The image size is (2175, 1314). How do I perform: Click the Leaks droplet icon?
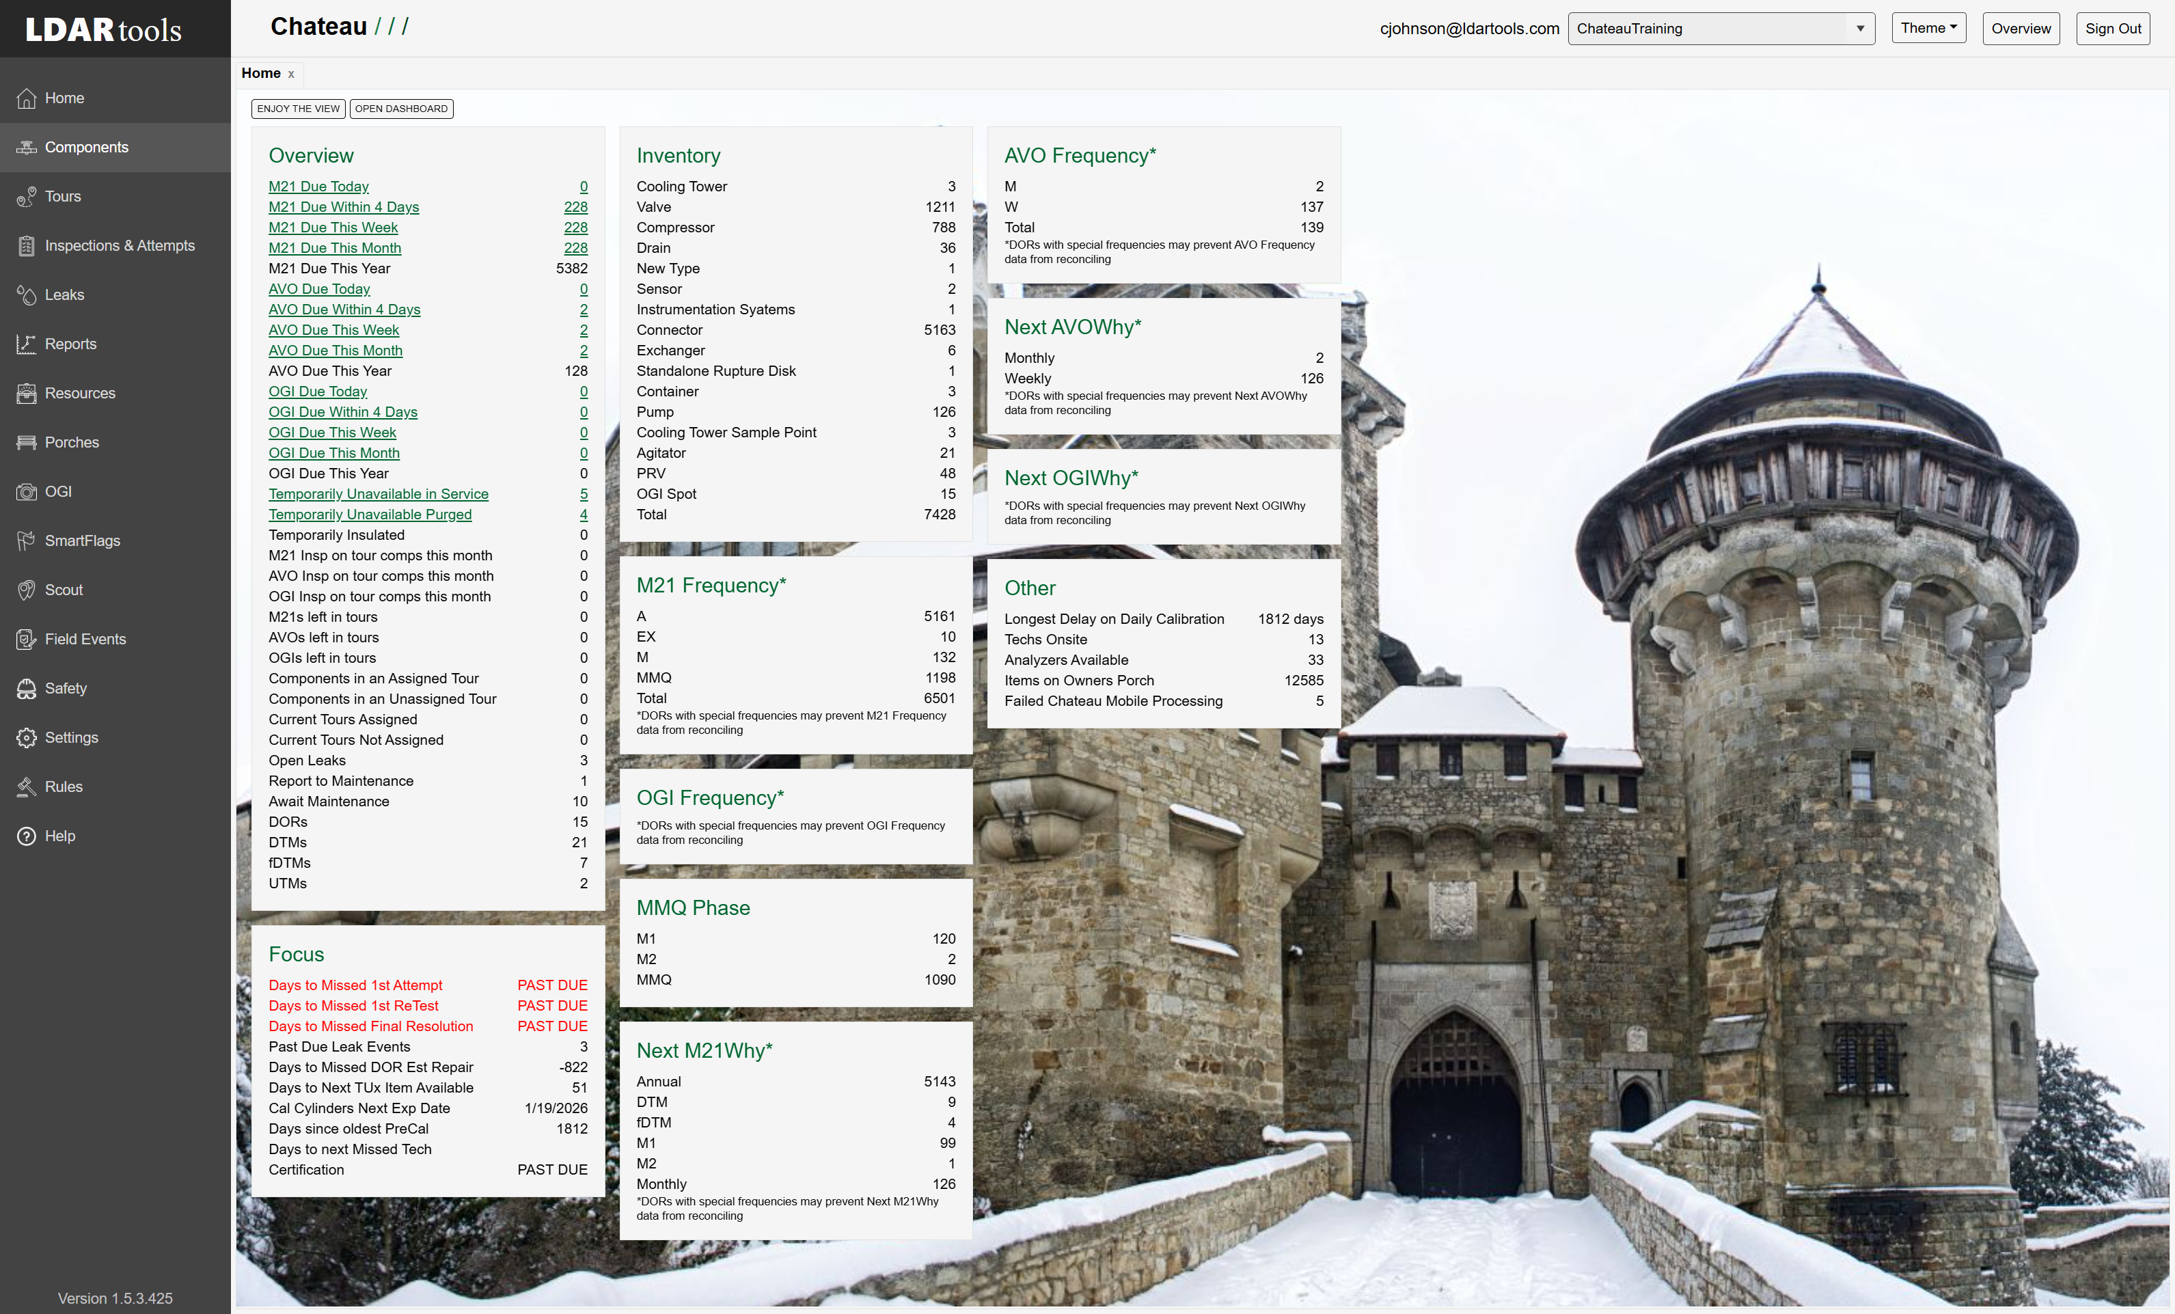coord(27,295)
